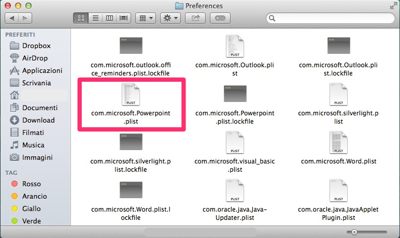
Task: Select the com.microsoft.Powerpoint.plist.lockfile icon
Action: [x=235, y=94]
